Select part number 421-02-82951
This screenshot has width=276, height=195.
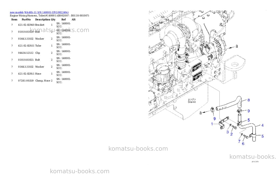click(x=26, y=74)
